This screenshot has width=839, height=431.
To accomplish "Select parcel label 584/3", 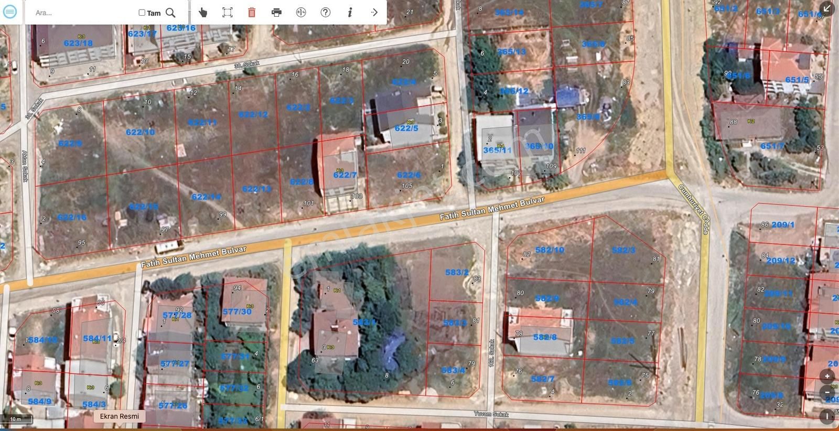I will tap(94, 404).
